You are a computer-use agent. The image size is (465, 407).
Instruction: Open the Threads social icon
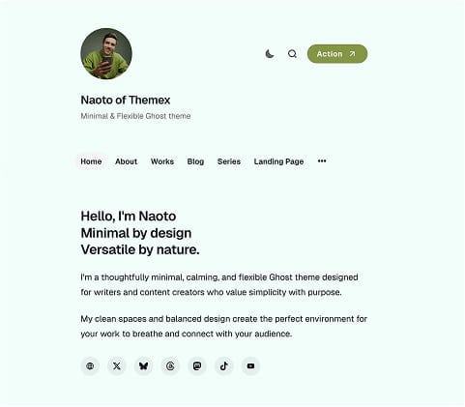pos(170,365)
